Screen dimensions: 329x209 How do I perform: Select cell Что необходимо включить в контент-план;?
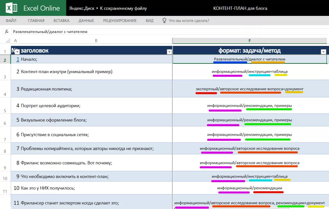[x=96, y=176]
